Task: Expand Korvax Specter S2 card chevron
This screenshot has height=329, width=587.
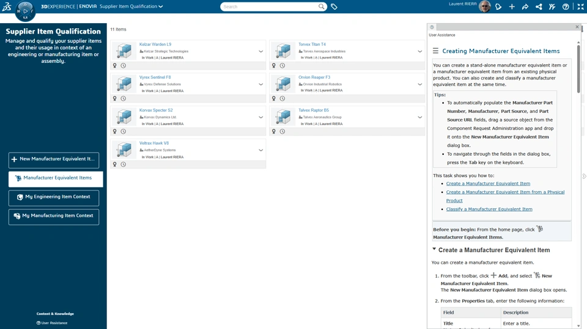Action: point(260,117)
